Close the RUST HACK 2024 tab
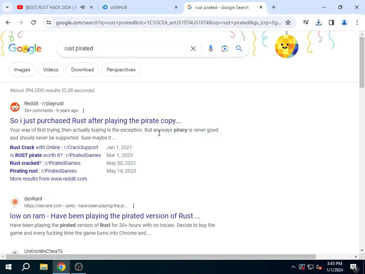365x274 pixels. click(91, 7)
